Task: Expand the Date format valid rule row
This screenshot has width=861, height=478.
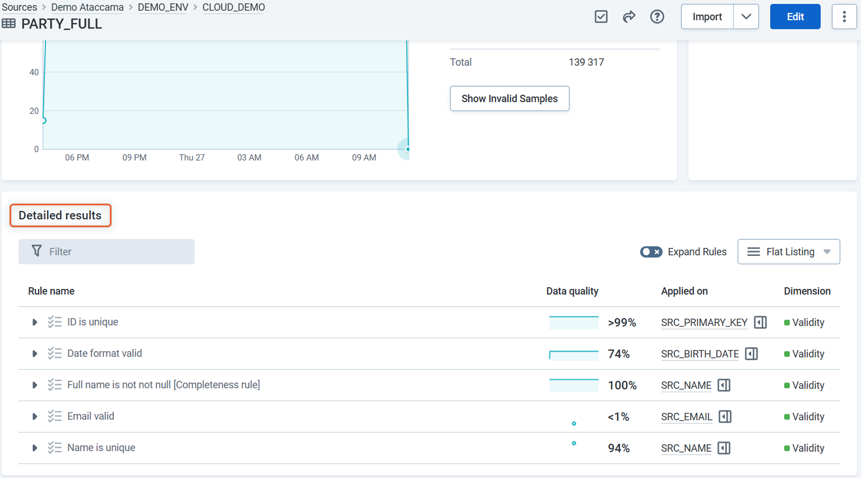Action: (34, 353)
